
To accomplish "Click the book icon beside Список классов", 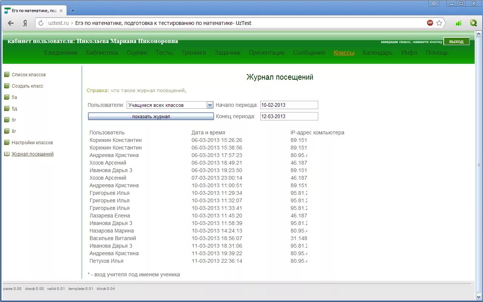I will (x=7, y=75).
